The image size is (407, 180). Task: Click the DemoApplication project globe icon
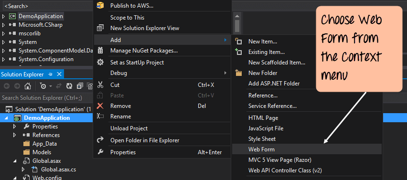click(17, 118)
